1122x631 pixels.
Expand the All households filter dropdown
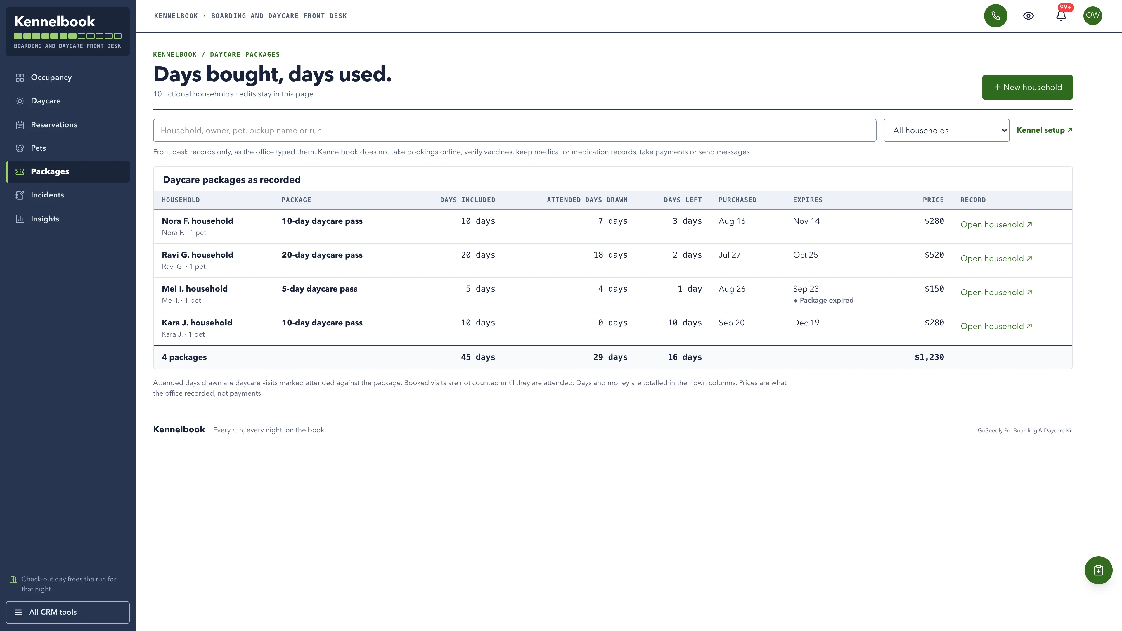(946, 130)
